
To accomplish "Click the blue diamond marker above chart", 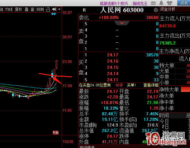I will 54,14.
